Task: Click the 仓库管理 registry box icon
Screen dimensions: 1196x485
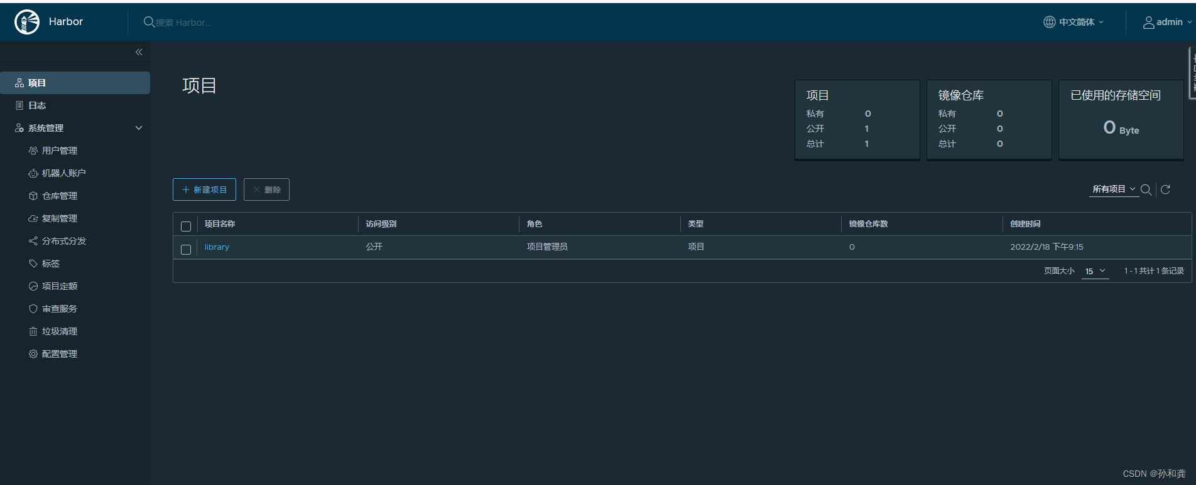Action: [33, 196]
